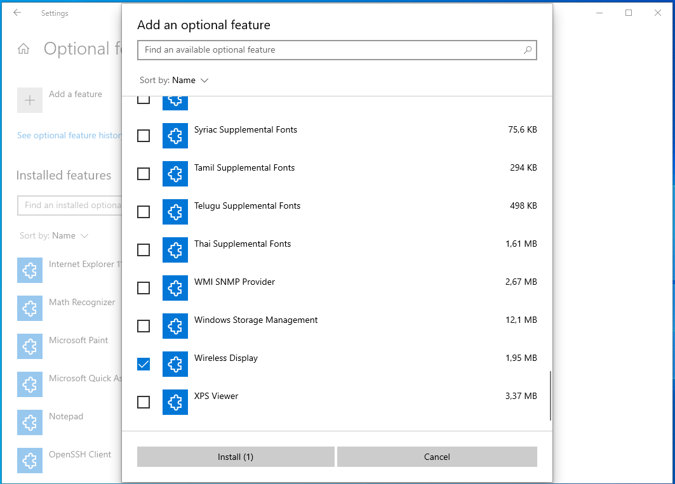Image resolution: width=675 pixels, height=484 pixels.
Task: Click Math Recognizer in installed features
Action: coord(82,303)
